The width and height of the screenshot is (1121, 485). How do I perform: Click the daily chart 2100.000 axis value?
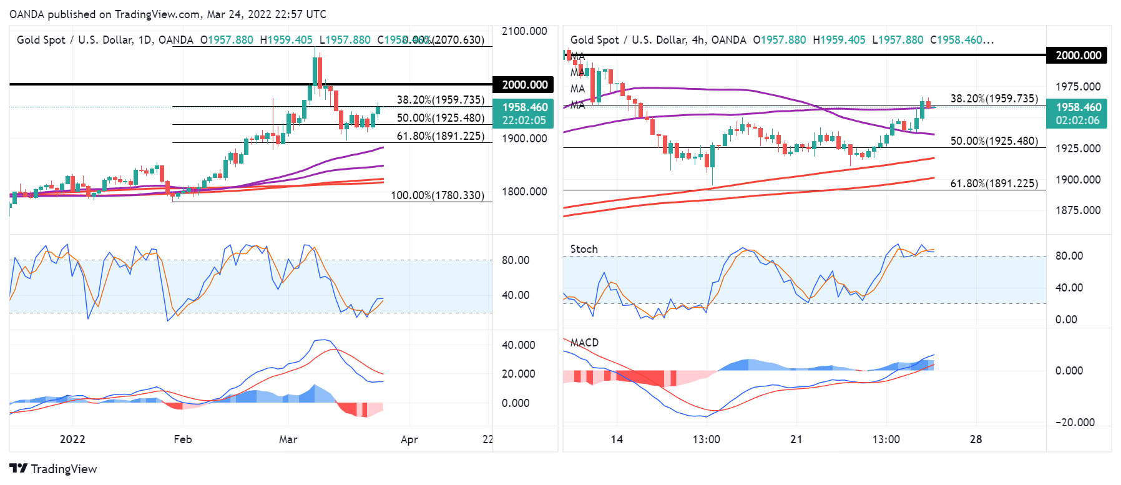click(524, 31)
